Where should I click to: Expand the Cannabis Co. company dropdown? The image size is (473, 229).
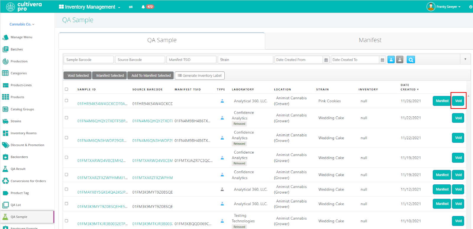22,24
